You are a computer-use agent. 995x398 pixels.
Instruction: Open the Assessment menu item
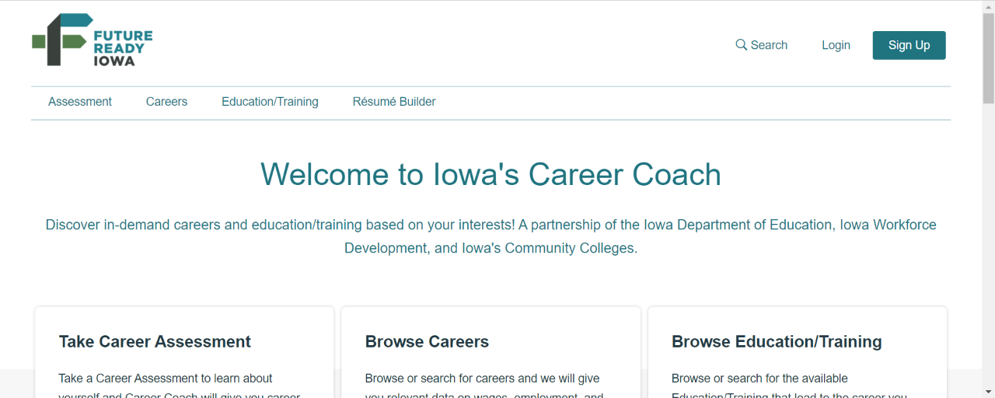pos(80,102)
